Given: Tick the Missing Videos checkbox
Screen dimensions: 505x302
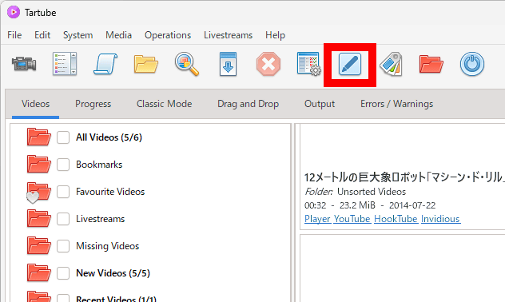Looking at the screenshot, I should [63, 246].
